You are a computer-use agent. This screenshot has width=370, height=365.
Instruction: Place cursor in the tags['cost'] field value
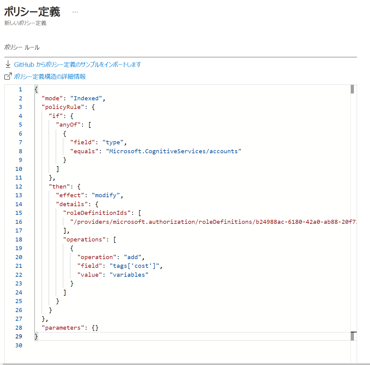pyautogui.click(x=134, y=266)
